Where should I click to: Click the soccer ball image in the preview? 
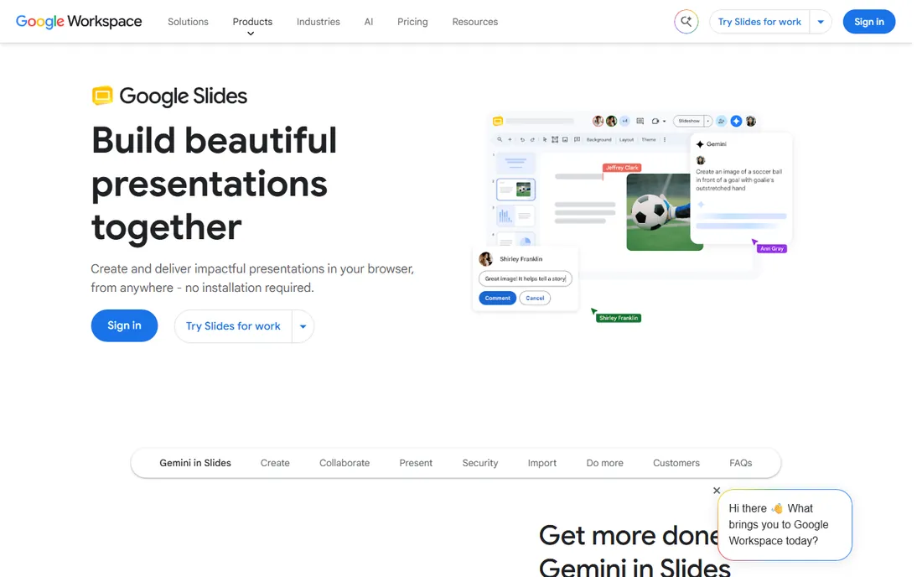659,212
